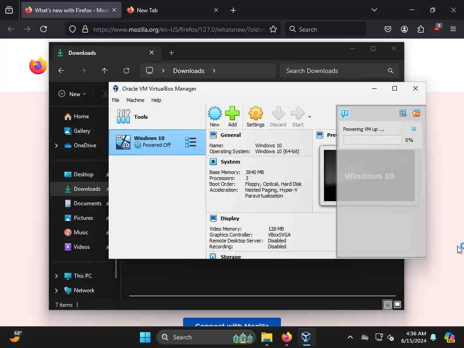Refresh the Downloads folder in Explorer
The height and width of the screenshot is (348, 464).
coord(126,71)
